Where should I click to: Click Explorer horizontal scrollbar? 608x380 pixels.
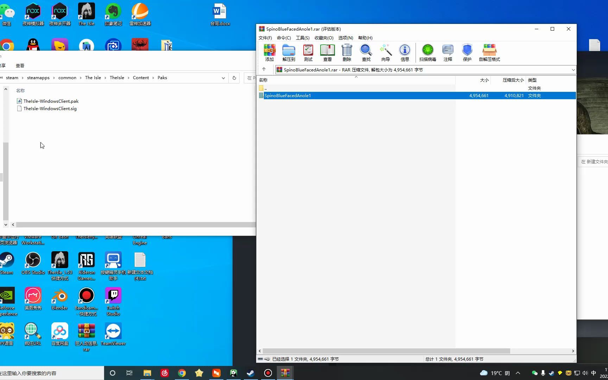(x=135, y=224)
